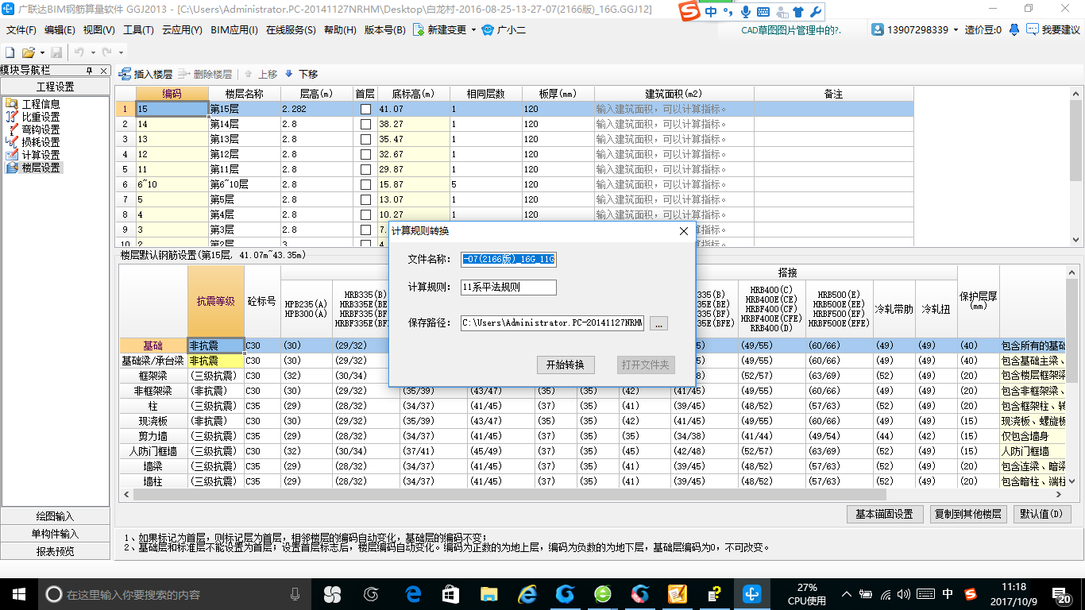1085x610 pixels.
Task: Toggle 首层 checkbox for 第4层
Action: point(365,214)
